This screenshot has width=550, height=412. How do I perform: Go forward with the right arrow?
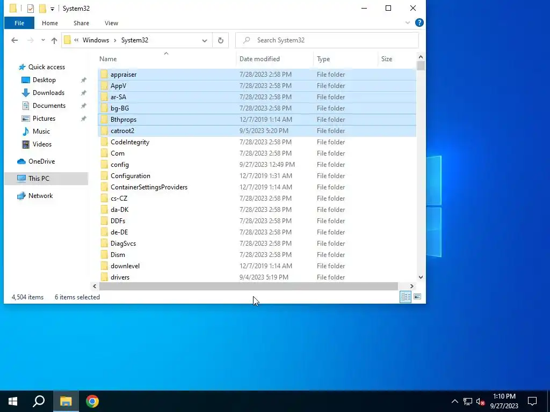[x=31, y=40]
